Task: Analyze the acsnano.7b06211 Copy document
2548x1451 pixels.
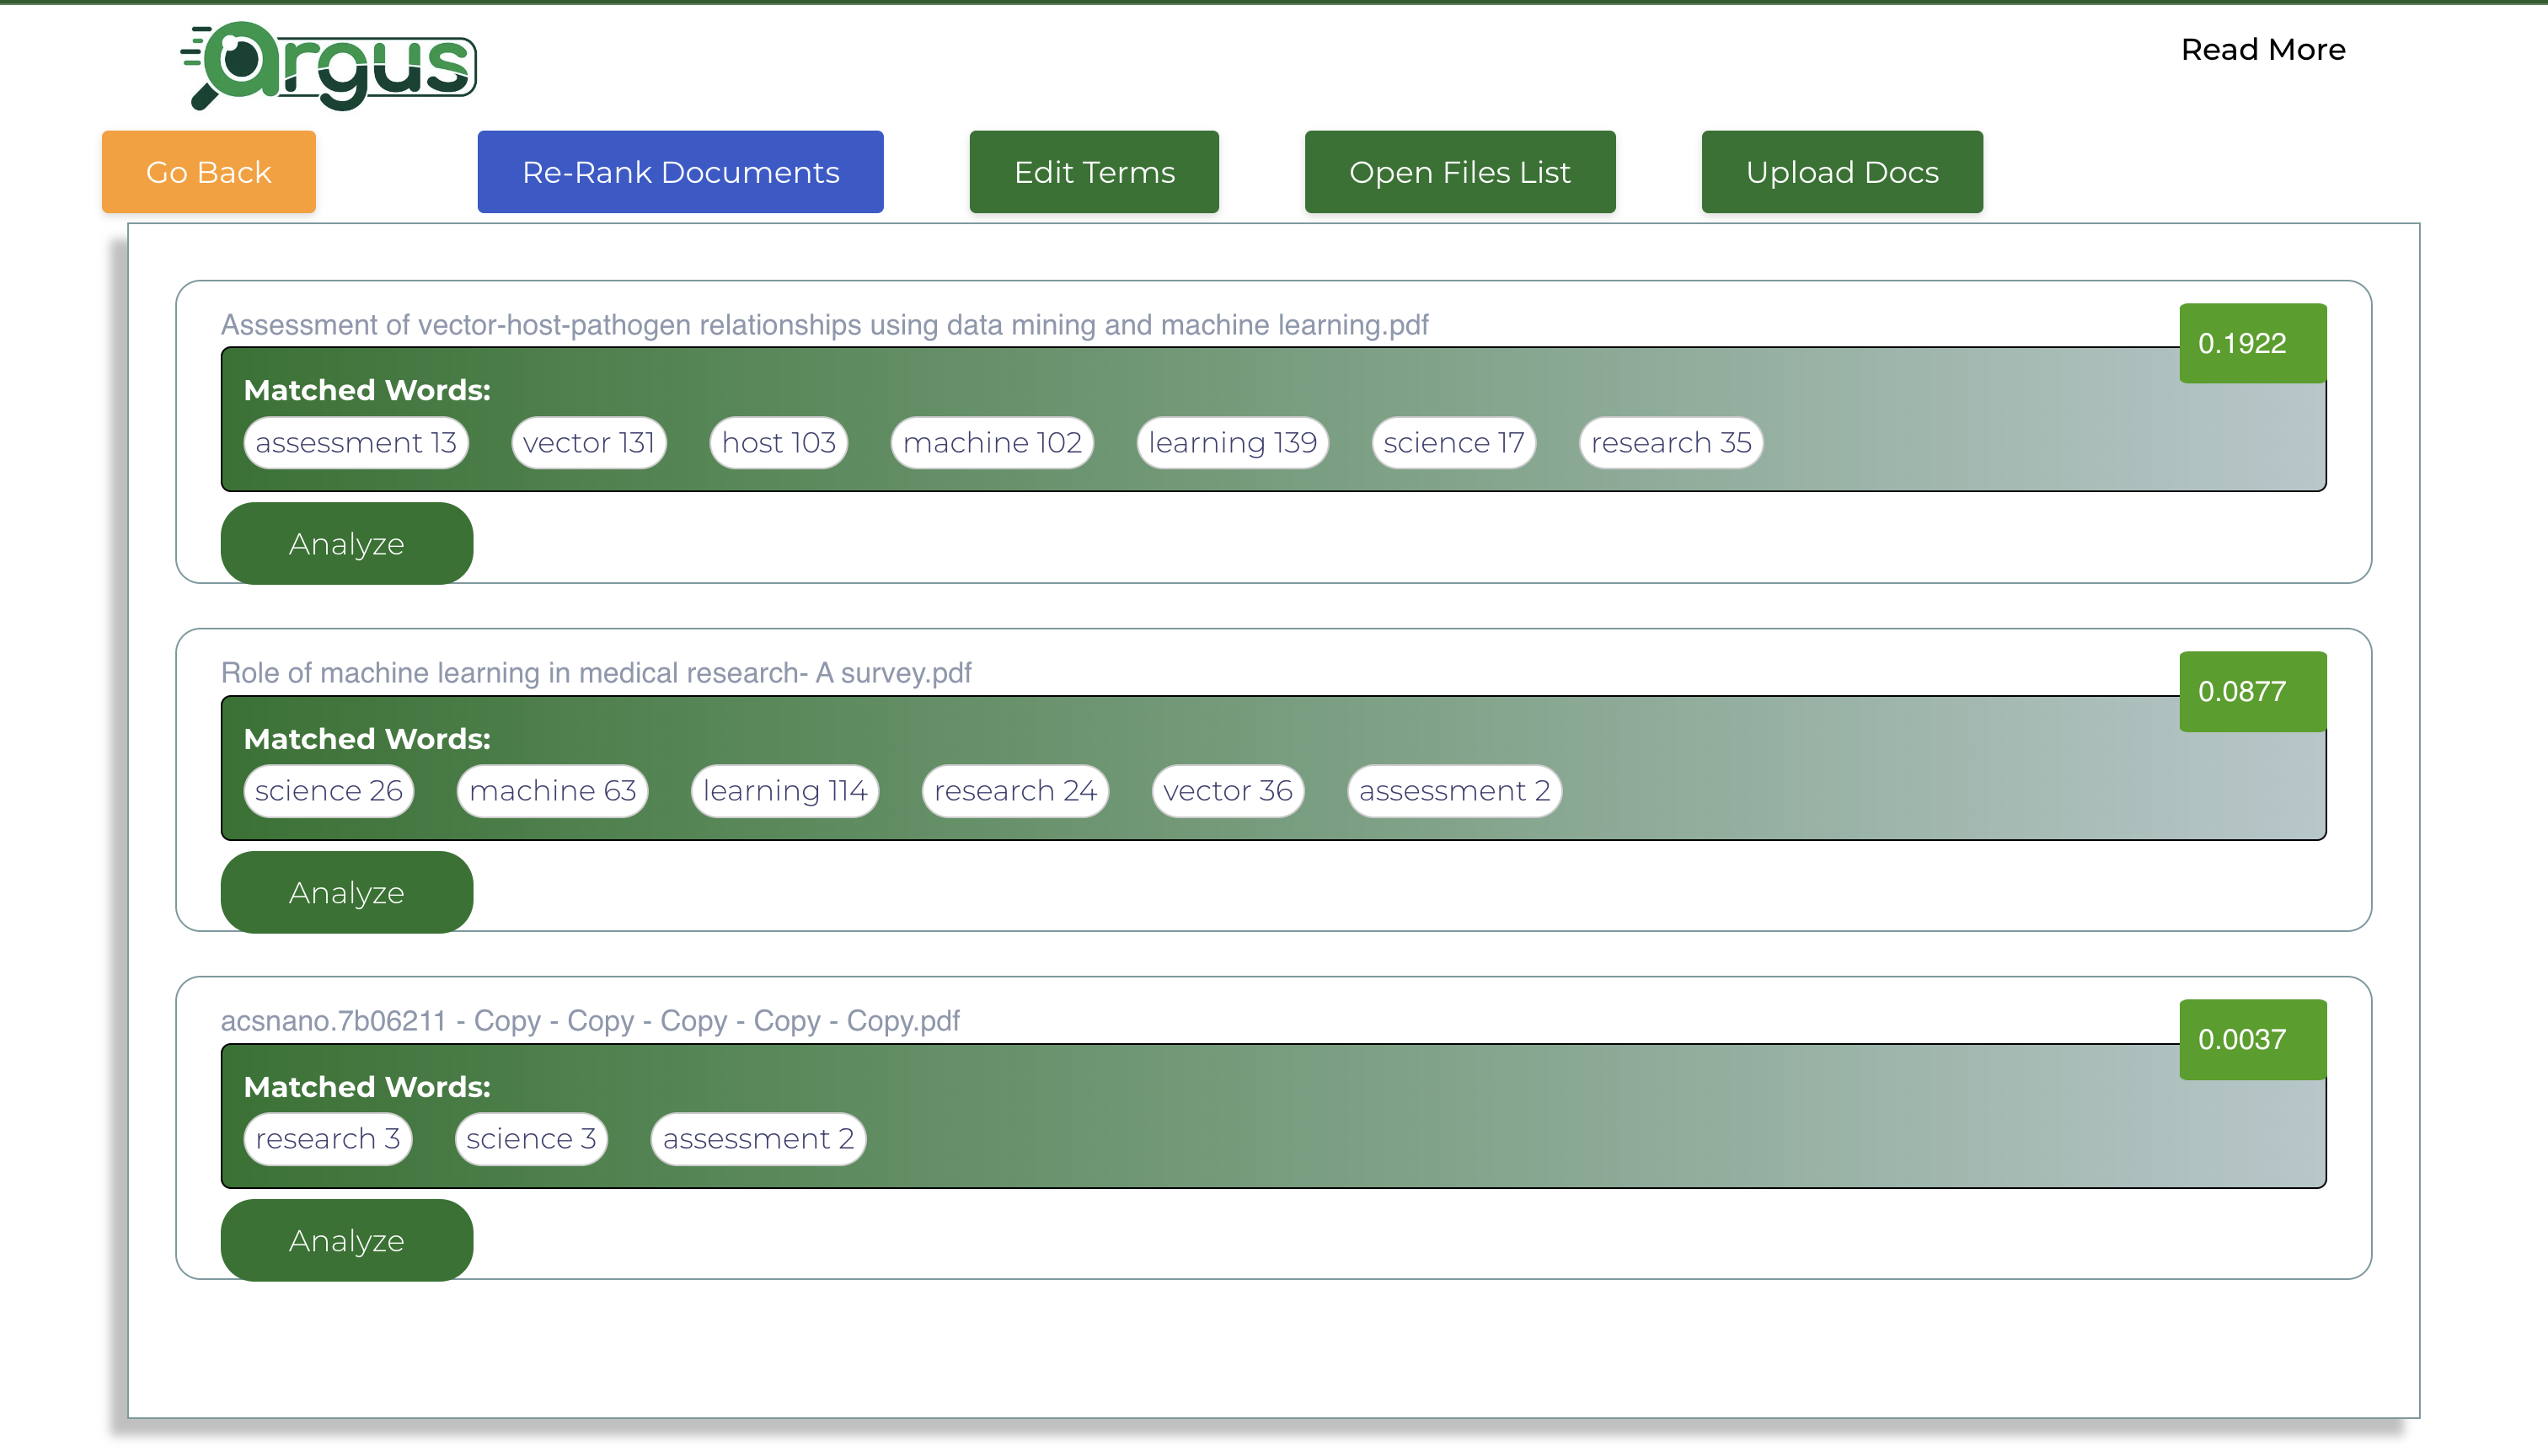Action: click(347, 1240)
